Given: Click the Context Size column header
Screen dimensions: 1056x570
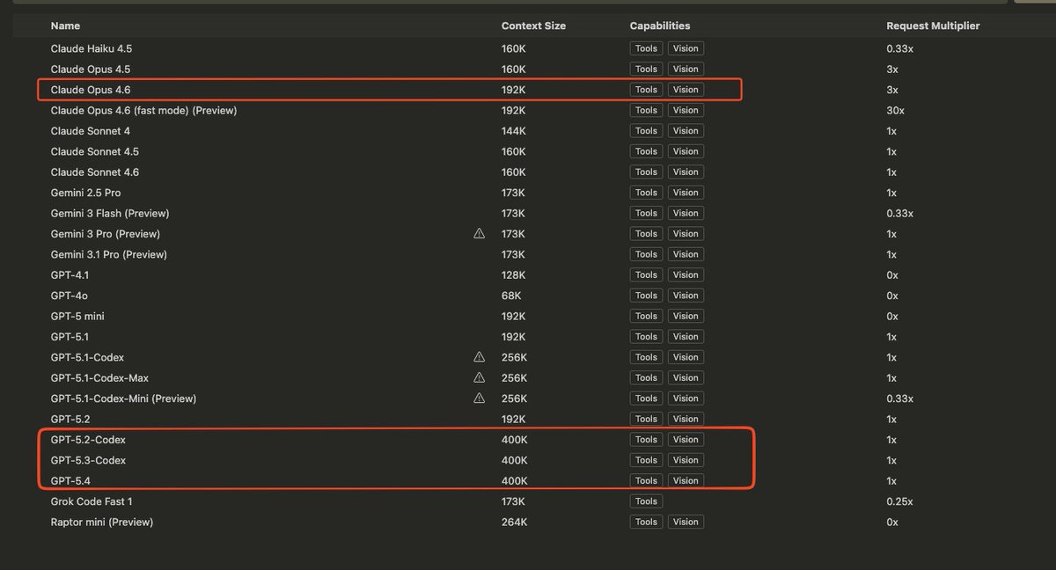Looking at the screenshot, I should [533, 26].
